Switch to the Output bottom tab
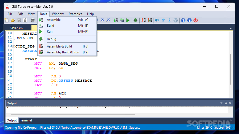Image resolution: width=239 pixels, height=134 pixels. pos(12,120)
